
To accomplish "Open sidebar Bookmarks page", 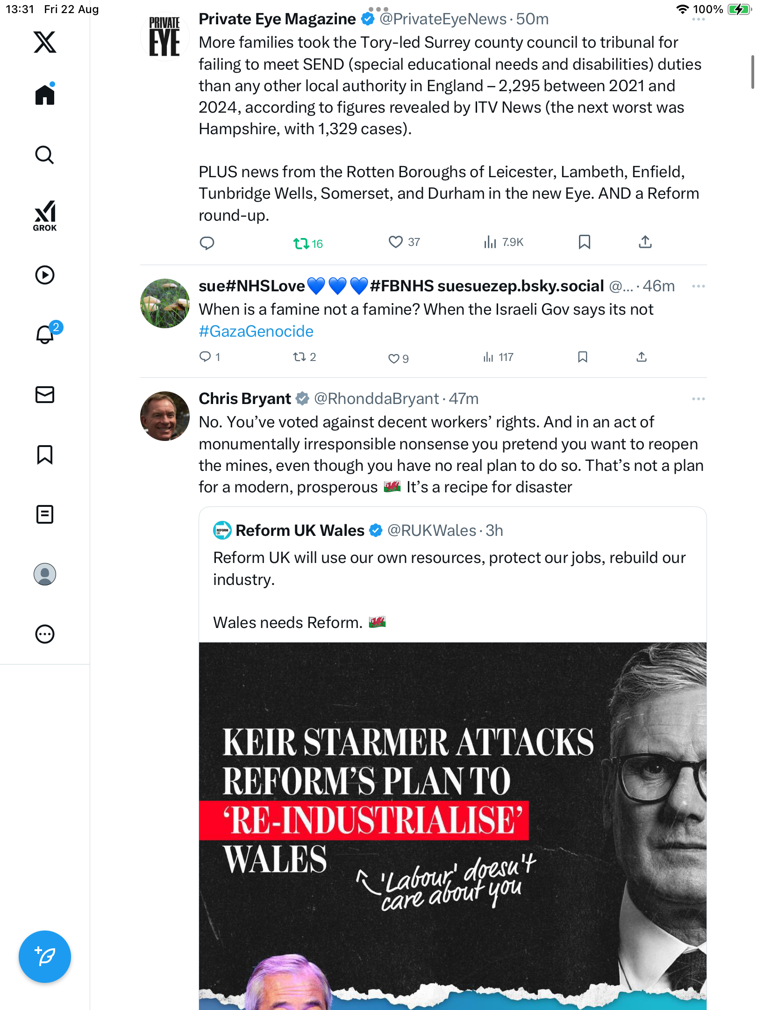I will point(45,454).
